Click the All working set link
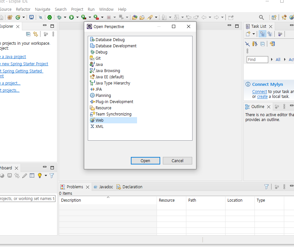 278,59
